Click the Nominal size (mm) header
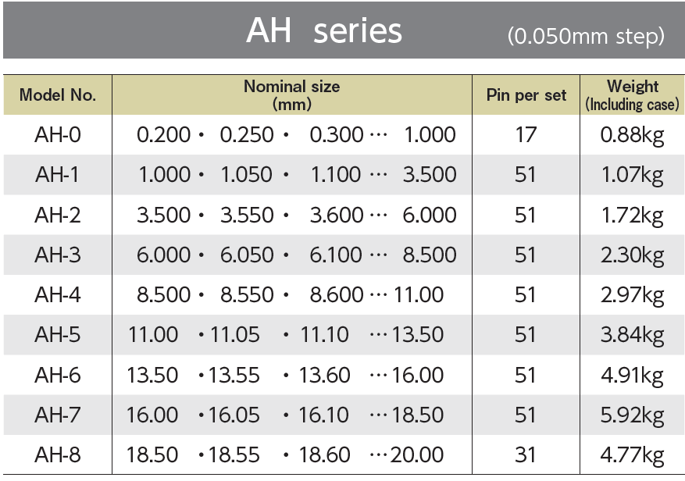The width and height of the screenshot is (685, 481). click(x=292, y=94)
